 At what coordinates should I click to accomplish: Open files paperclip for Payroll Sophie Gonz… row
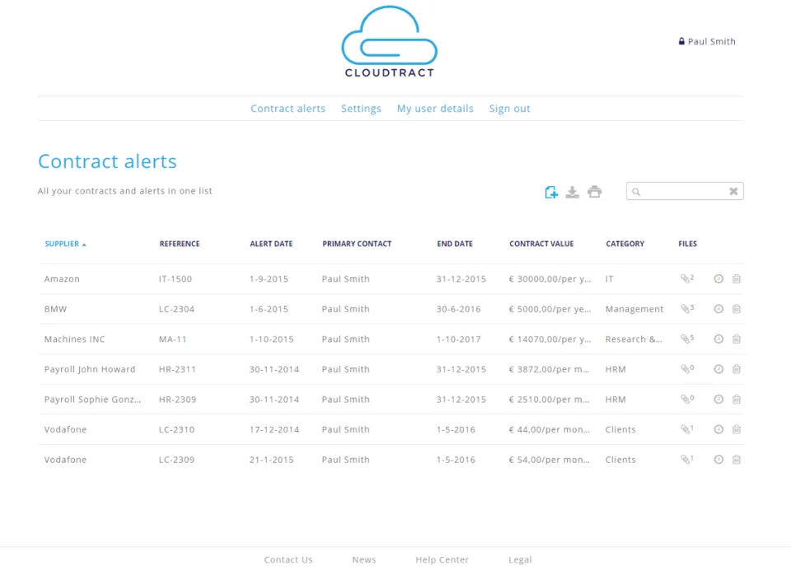(686, 399)
